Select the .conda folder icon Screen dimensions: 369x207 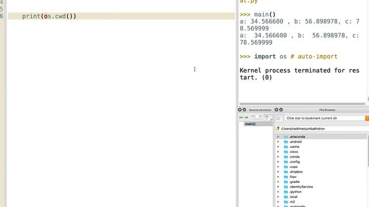pos(286,157)
